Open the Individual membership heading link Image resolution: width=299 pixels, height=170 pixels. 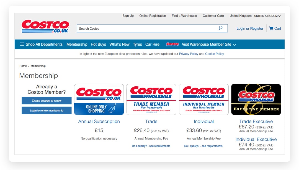(204, 121)
